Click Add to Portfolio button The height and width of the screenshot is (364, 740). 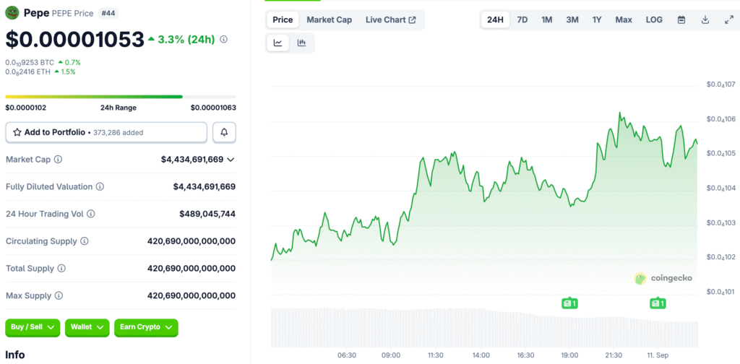pos(106,132)
